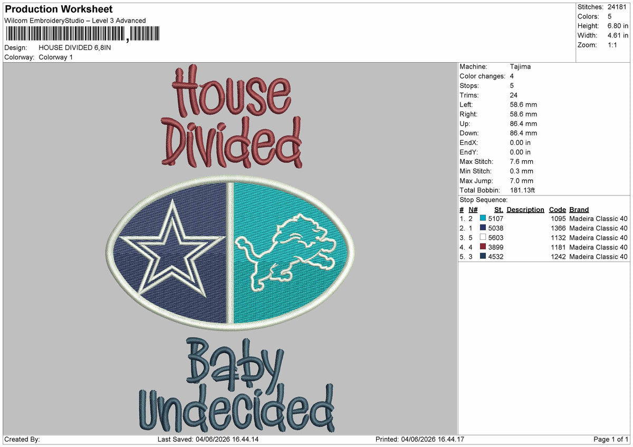Screen dimensions: 633x447
Task: Click the 'Brand' column header
Action: [579, 210]
